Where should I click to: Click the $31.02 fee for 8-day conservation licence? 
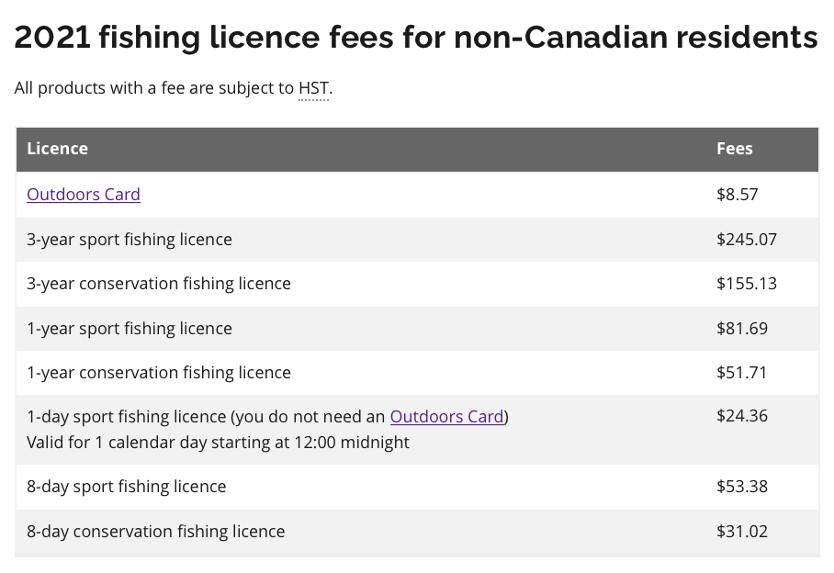742,532
